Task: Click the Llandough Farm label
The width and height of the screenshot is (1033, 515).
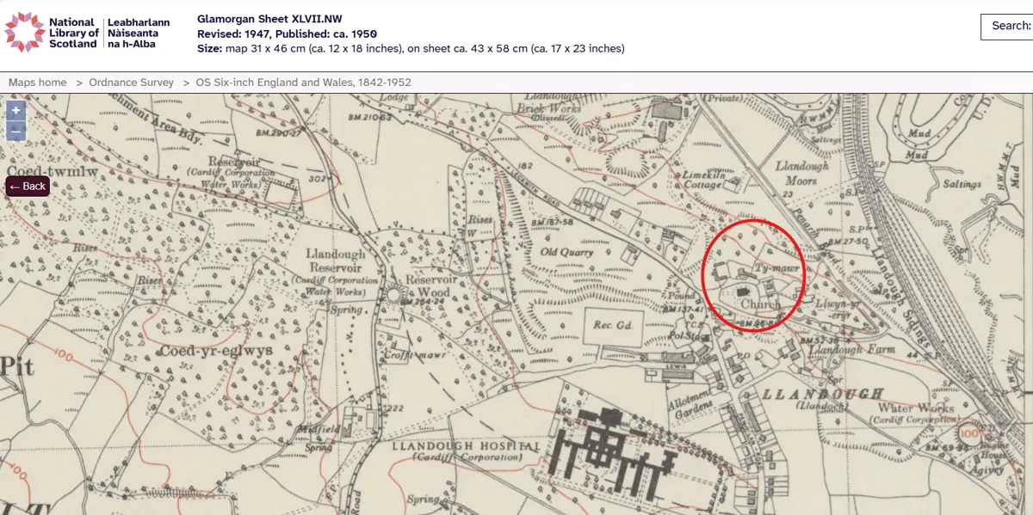Action: point(852,350)
